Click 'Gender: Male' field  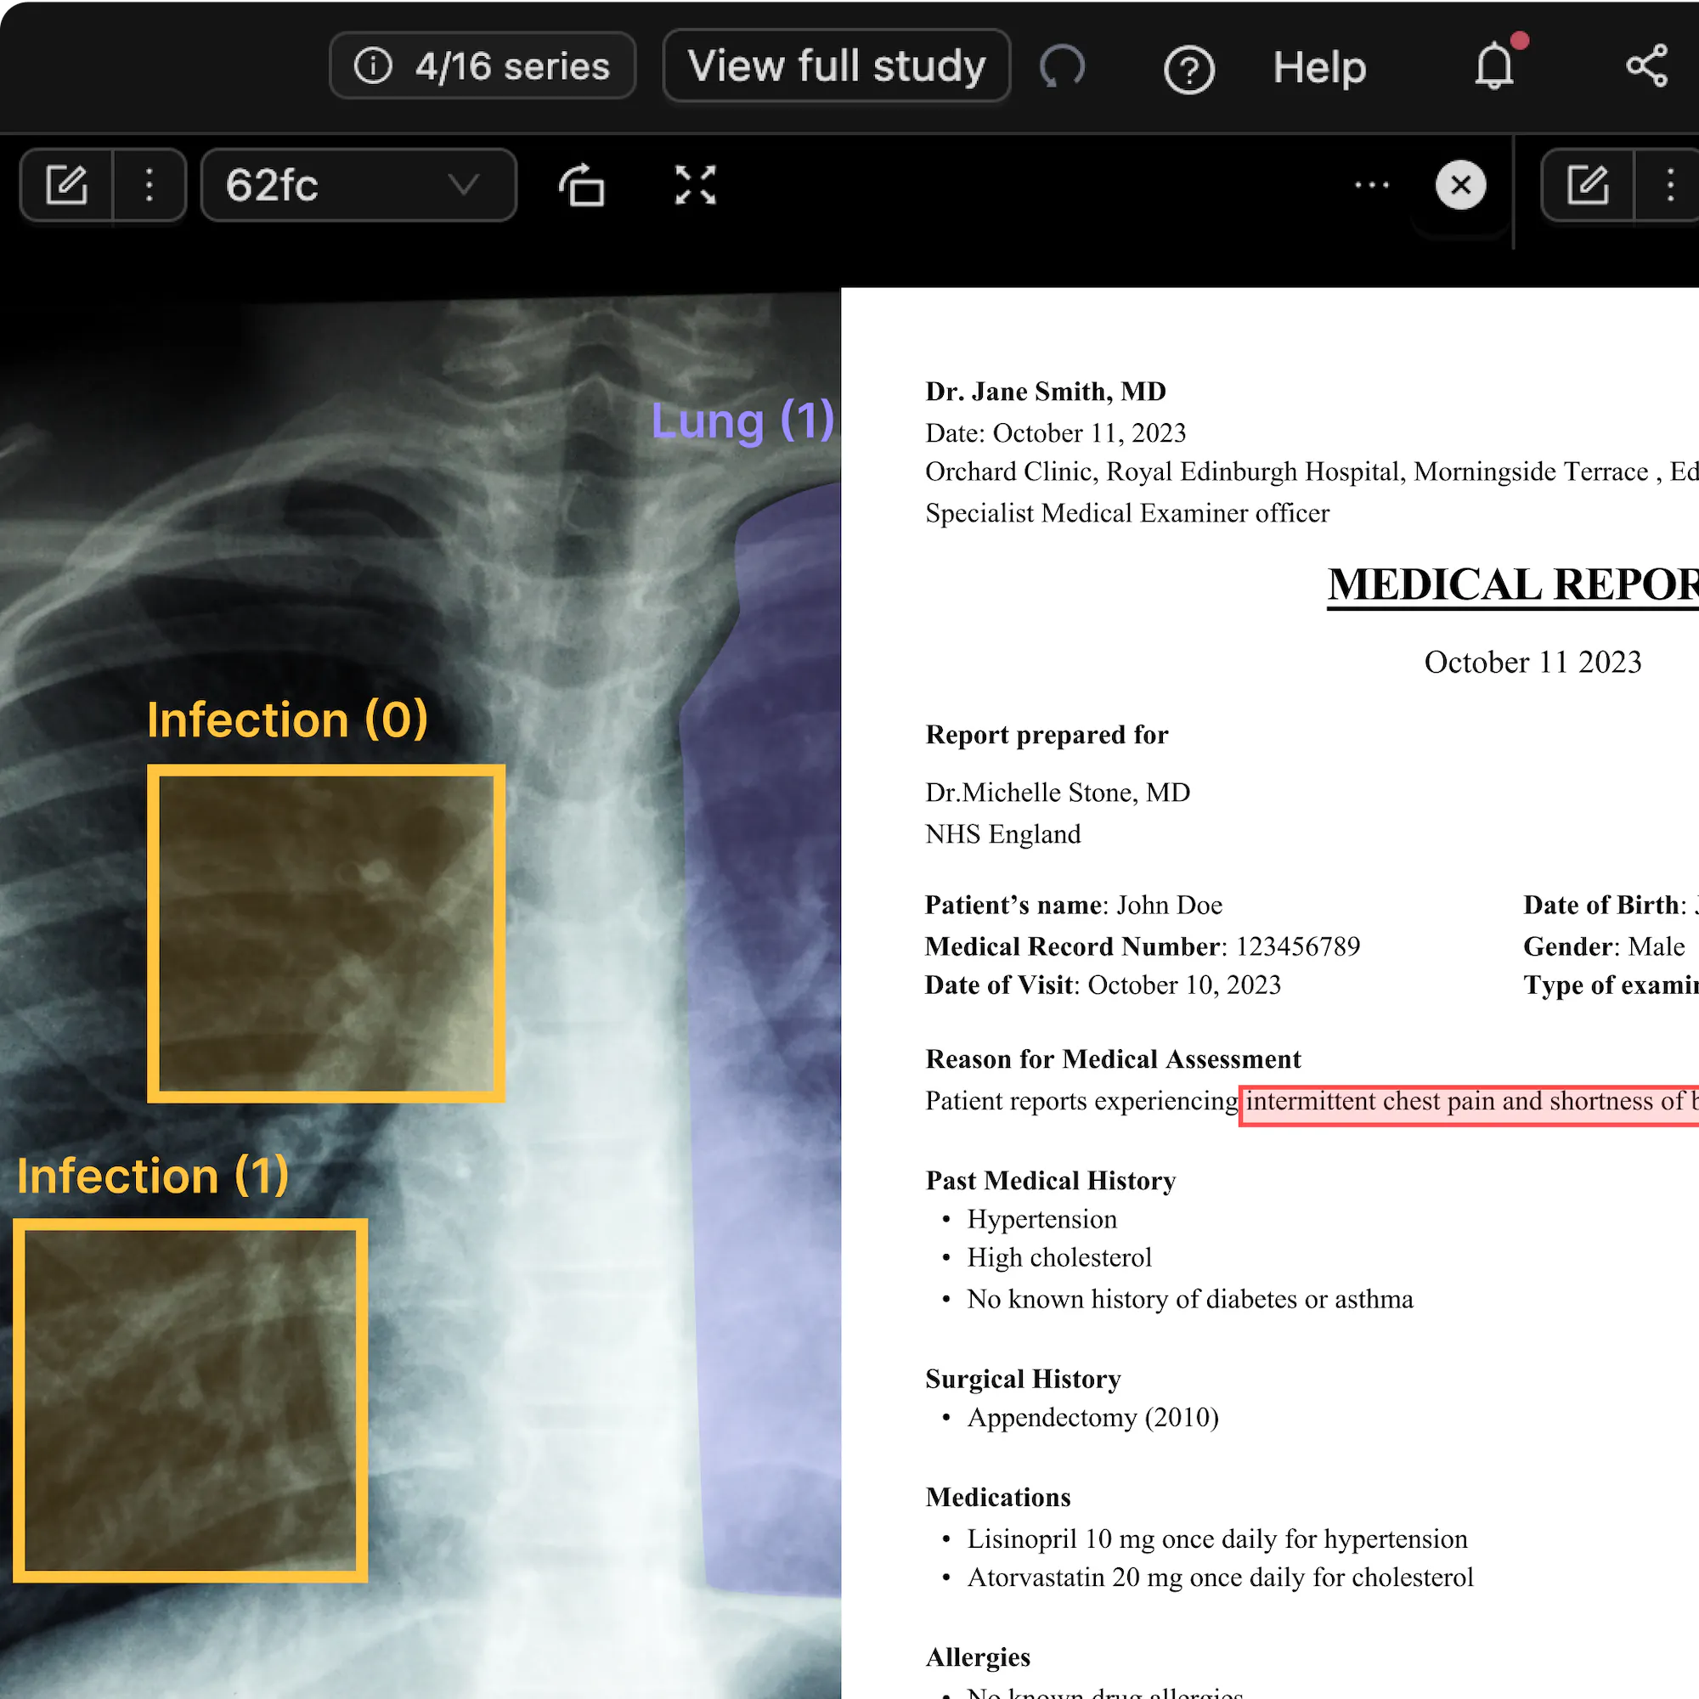pos(1604,946)
